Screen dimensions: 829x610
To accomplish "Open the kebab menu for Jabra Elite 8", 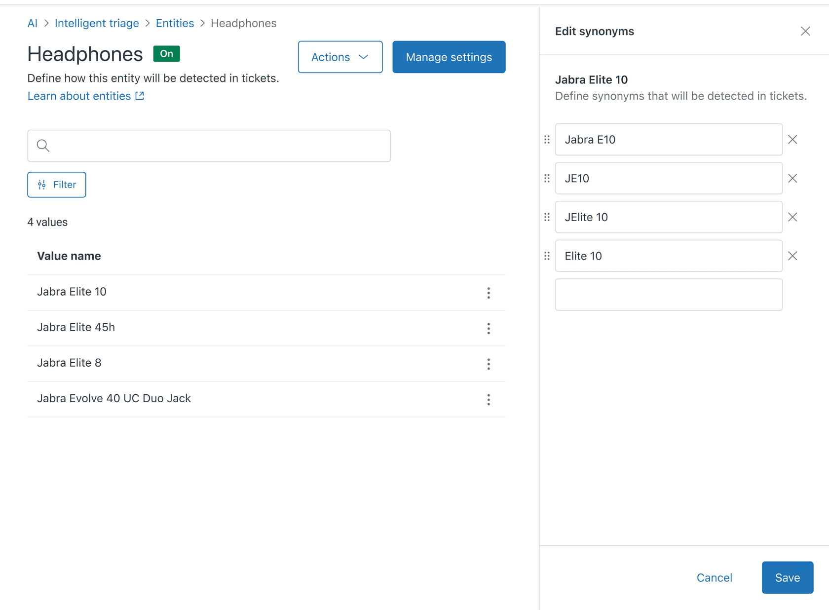I will click(488, 364).
